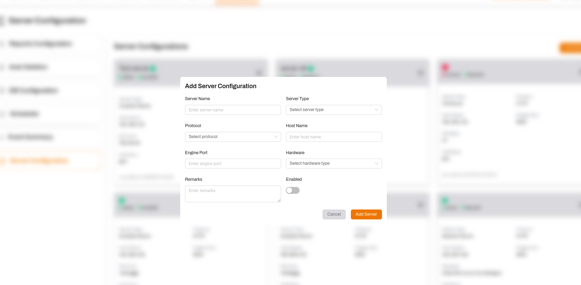
Task: Grab the Remarks textarea resize handle
Action: click(x=279, y=200)
